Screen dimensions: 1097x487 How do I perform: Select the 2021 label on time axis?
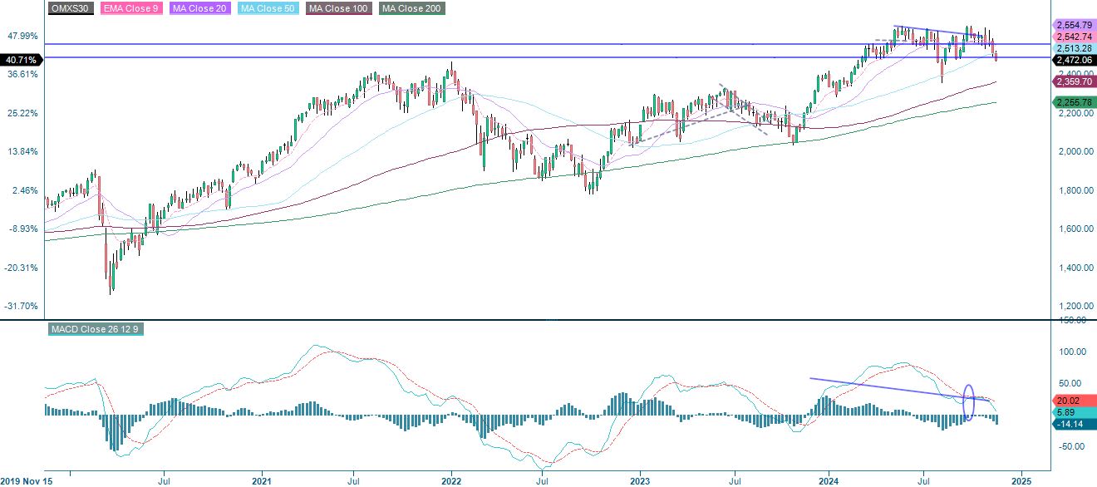[x=261, y=480]
